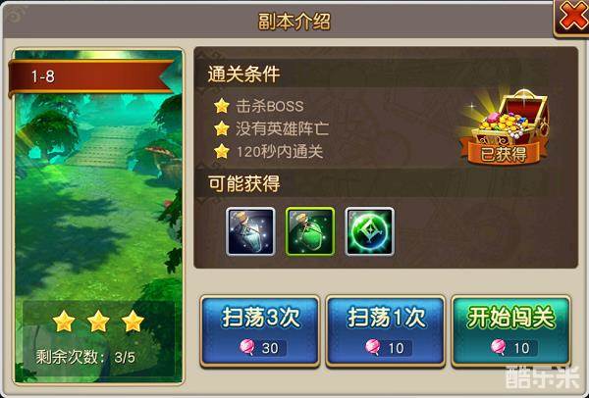This screenshot has height=398, width=589.
Task: Click the dark blue potion bottle reward
Action: click(250, 231)
